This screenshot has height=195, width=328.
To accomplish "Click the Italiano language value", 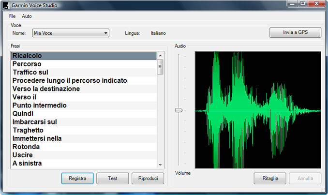I will [x=158, y=33].
